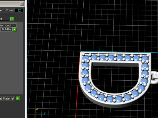Screen dimensions: 158x118
Task: Click the Diamond gem type field
Action: pyautogui.click(x=8, y=25)
